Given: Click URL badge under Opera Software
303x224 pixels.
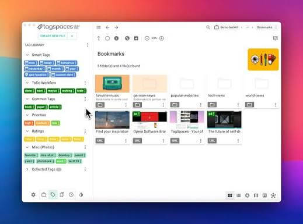Looking at the screenshot, I should (x=137, y=141).
